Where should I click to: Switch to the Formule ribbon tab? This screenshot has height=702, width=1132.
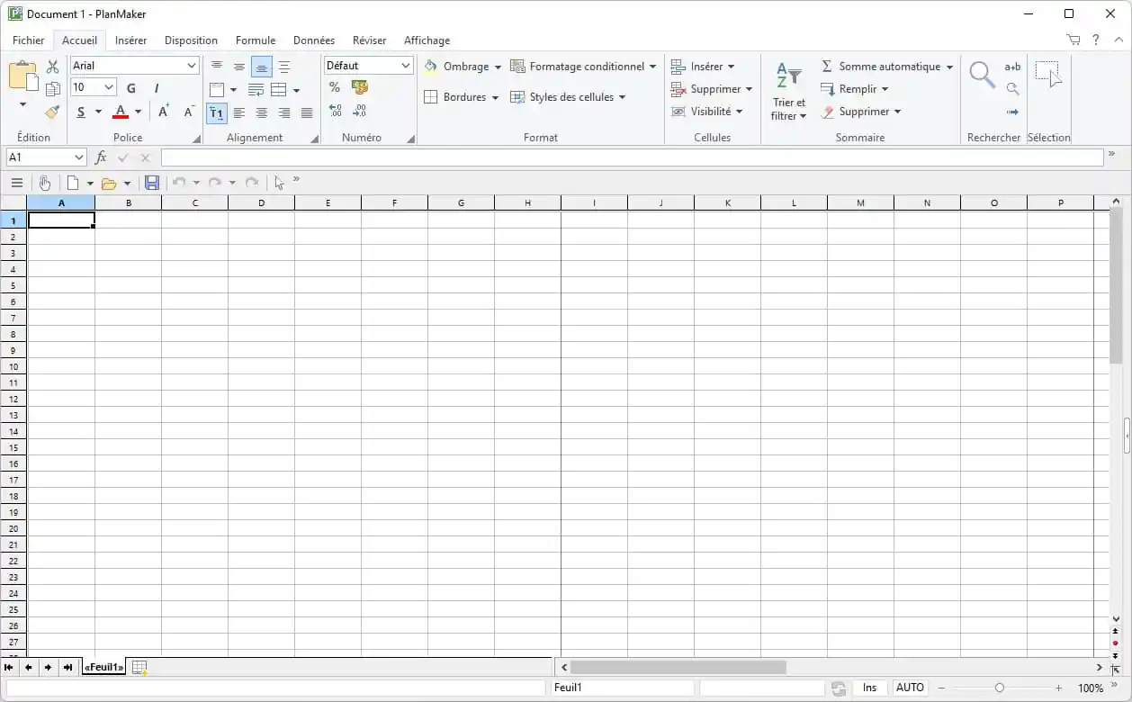(256, 40)
